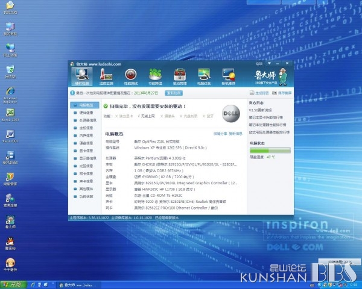Open V3.56更新说明 update notes link
362x289 pixels.
click(260, 110)
